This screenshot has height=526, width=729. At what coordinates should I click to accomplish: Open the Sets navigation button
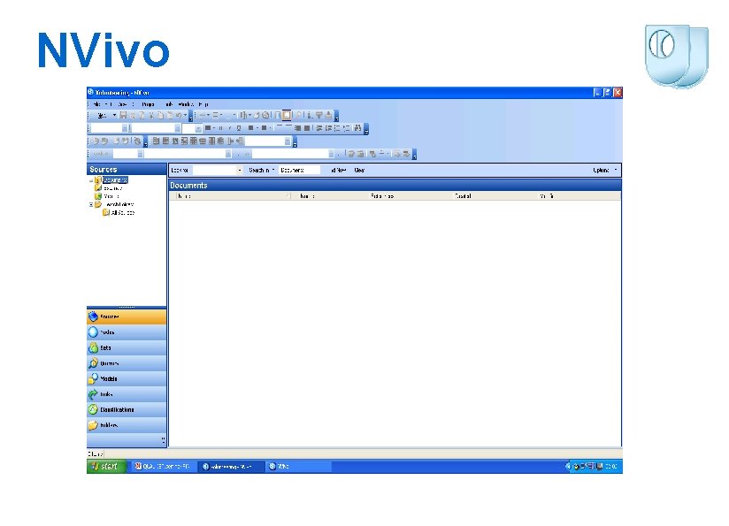127,347
